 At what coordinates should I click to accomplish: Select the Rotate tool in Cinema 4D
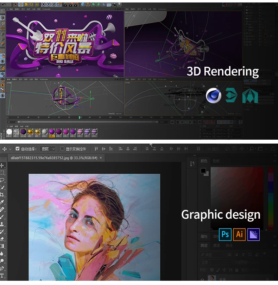point(31,4)
